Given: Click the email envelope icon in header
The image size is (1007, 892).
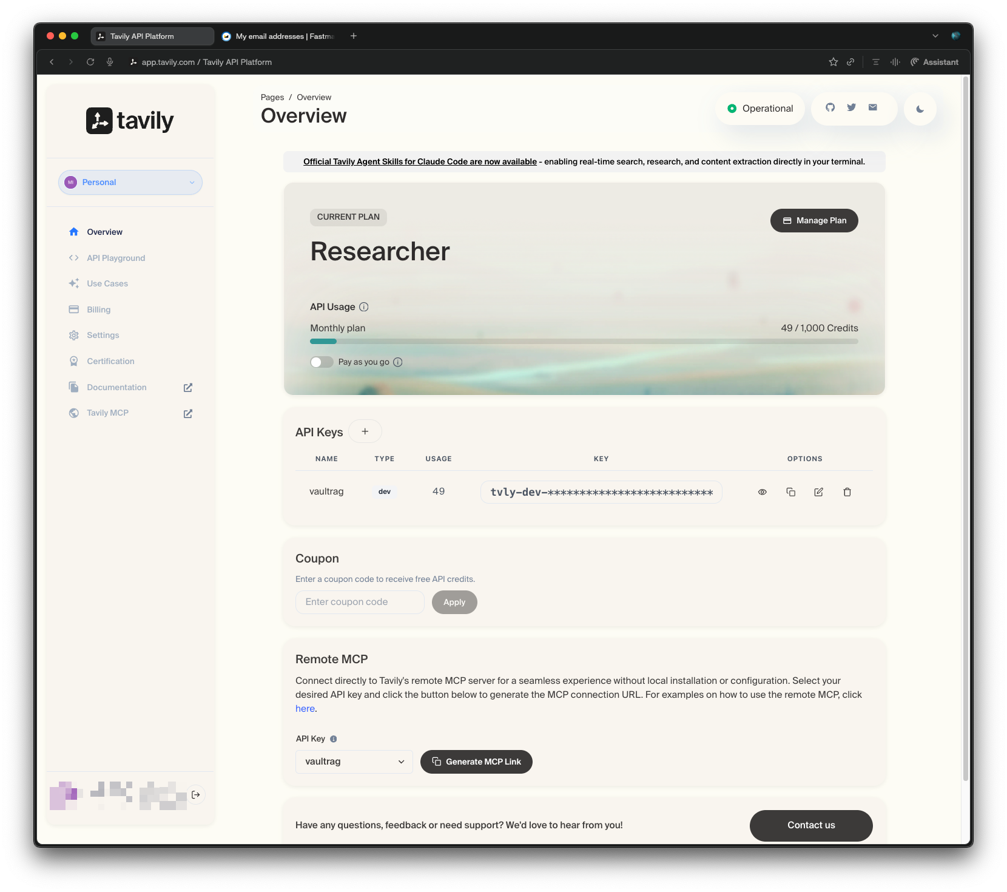Looking at the screenshot, I should point(873,107).
